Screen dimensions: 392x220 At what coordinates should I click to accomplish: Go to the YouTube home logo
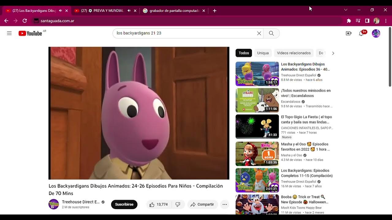tap(30, 33)
